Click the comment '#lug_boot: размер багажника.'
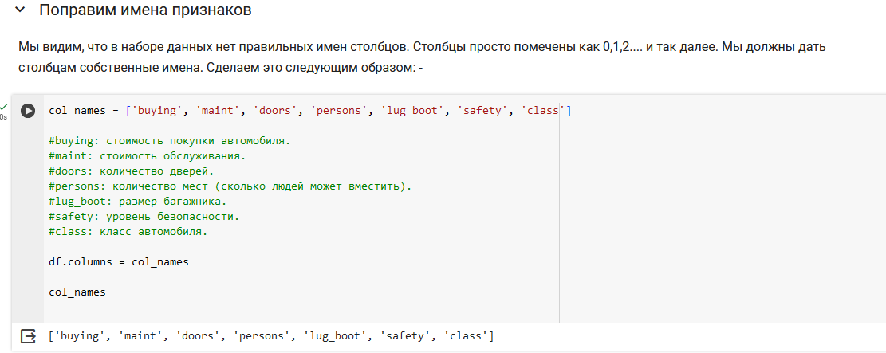Image resolution: width=886 pixels, height=353 pixels. point(139,202)
